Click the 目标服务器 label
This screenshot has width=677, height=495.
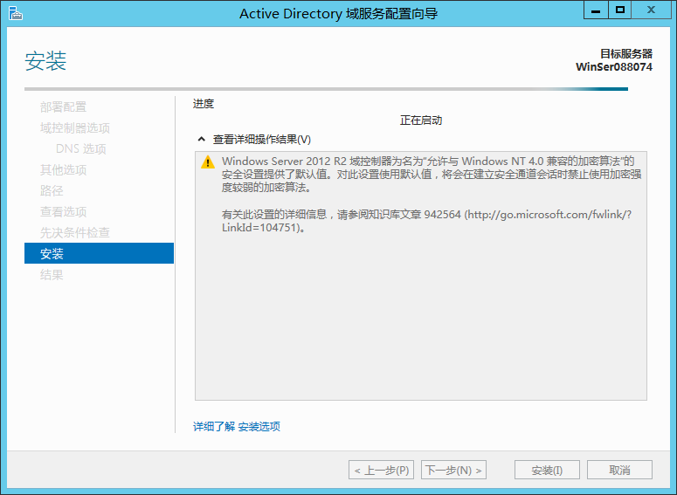626,54
